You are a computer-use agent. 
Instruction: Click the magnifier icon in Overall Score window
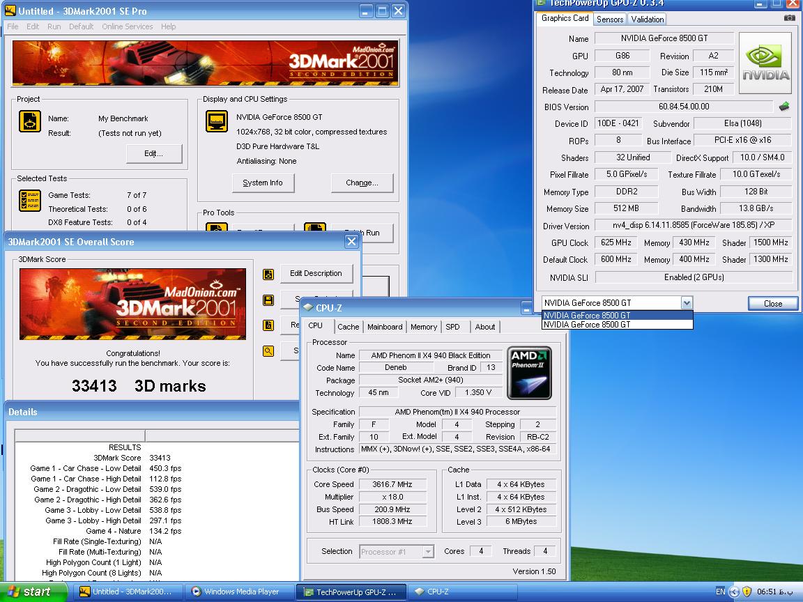[x=268, y=350]
